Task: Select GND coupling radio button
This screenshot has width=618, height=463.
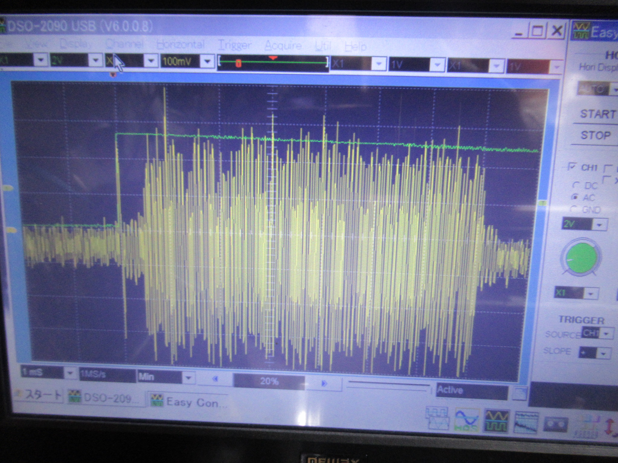Action: coord(574,209)
